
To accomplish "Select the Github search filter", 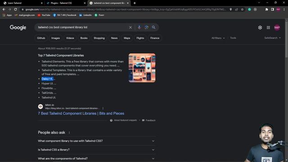I will (41, 38).
